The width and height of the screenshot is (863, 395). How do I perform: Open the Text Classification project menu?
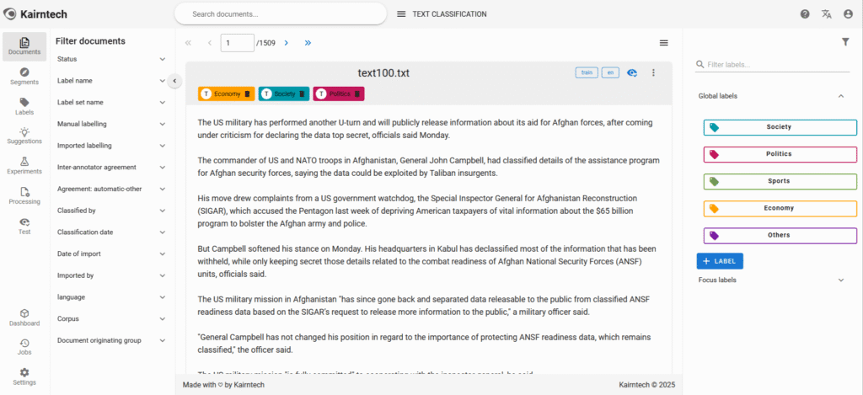pyautogui.click(x=401, y=14)
